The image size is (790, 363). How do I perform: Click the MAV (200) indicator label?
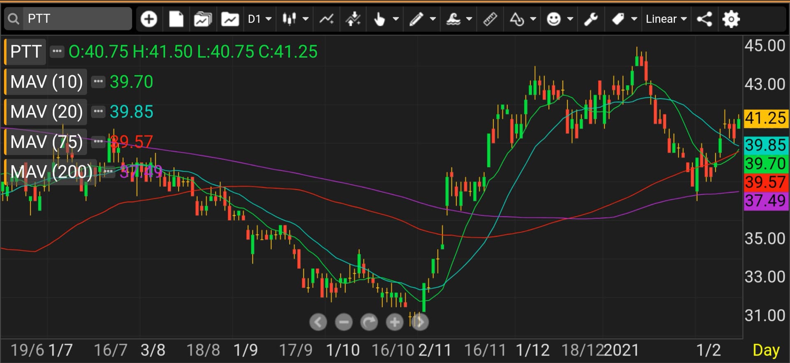click(x=51, y=172)
